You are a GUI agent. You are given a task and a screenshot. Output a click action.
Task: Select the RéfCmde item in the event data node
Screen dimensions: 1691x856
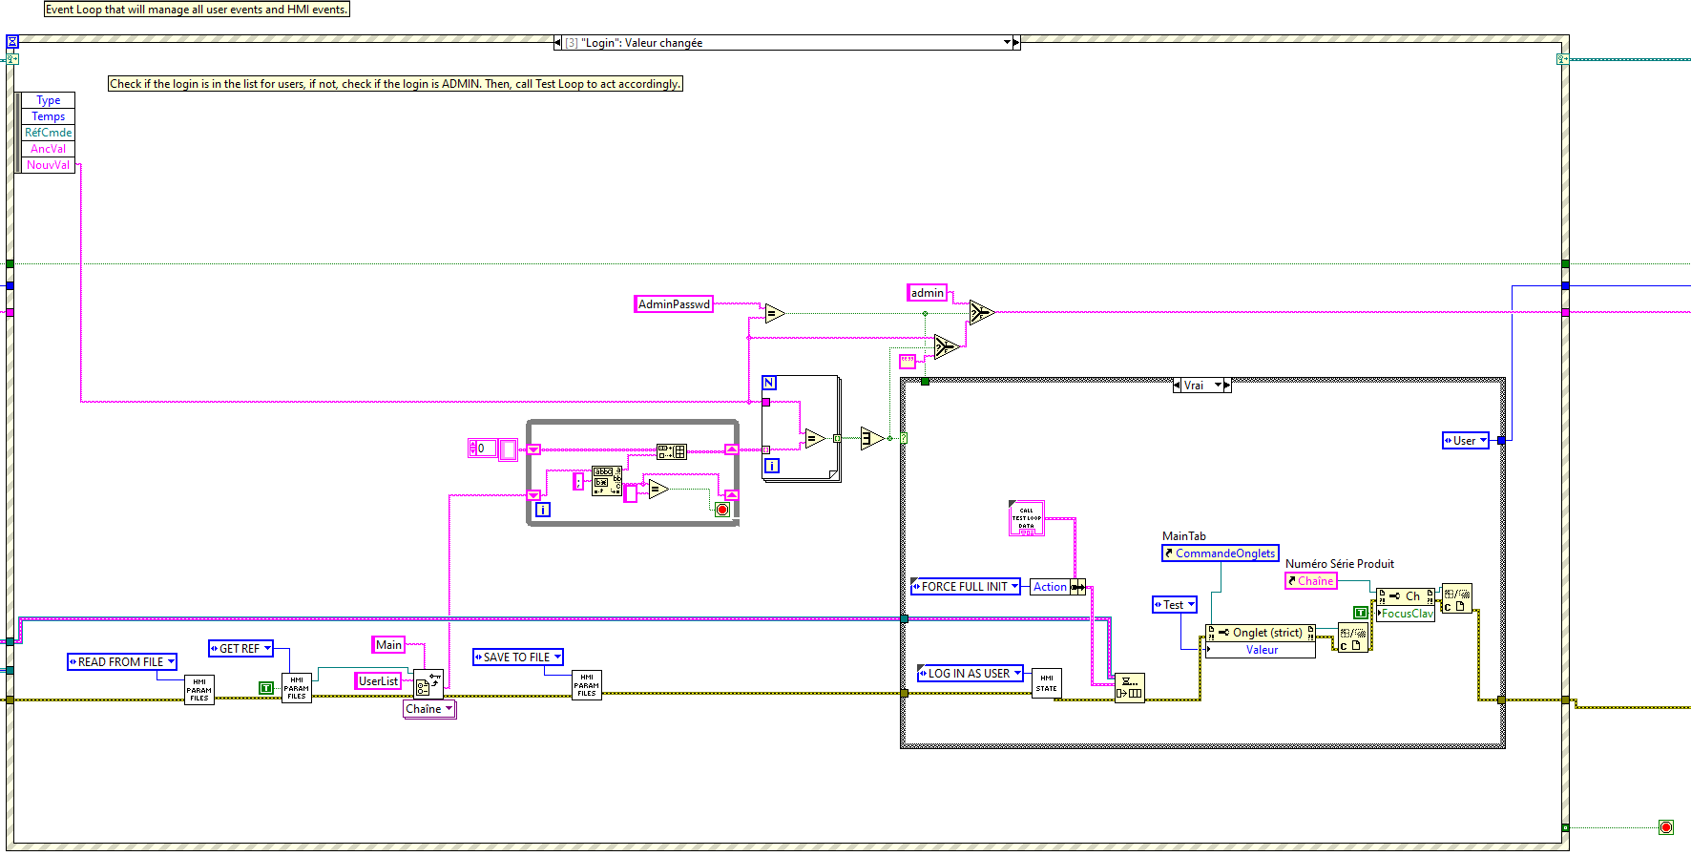(x=48, y=133)
